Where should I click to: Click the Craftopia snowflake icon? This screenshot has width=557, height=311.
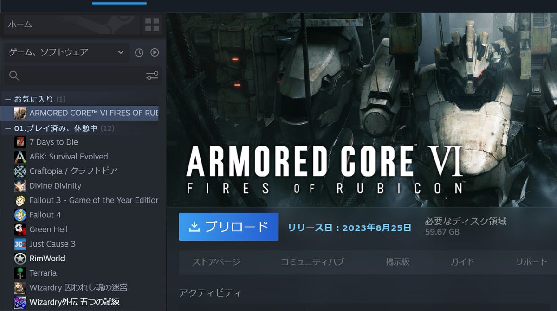pyautogui.click(x=20, y=171)
